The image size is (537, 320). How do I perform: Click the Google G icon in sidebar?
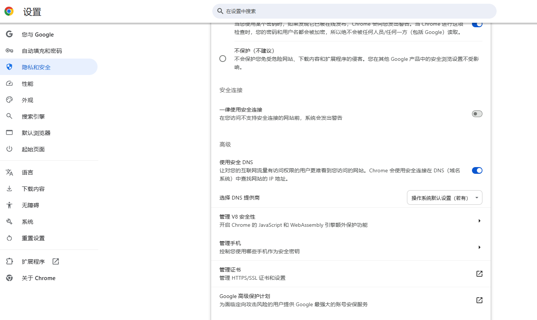[9, 34]
